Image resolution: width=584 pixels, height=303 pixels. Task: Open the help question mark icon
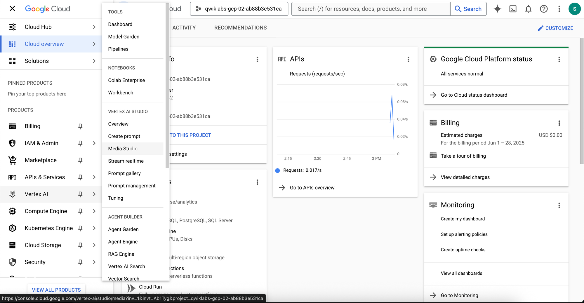(x=544, y=9)
